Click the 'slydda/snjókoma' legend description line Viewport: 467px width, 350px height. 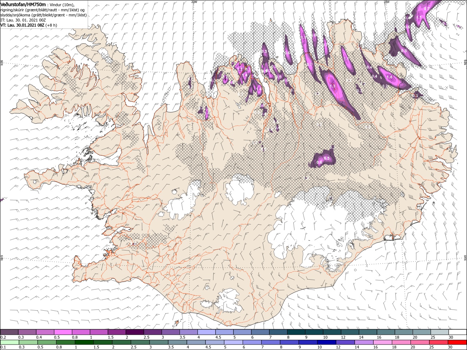pos(43,15)
